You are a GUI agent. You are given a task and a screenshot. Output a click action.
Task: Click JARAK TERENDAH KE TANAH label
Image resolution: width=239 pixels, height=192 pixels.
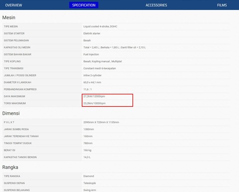[21, 136]
